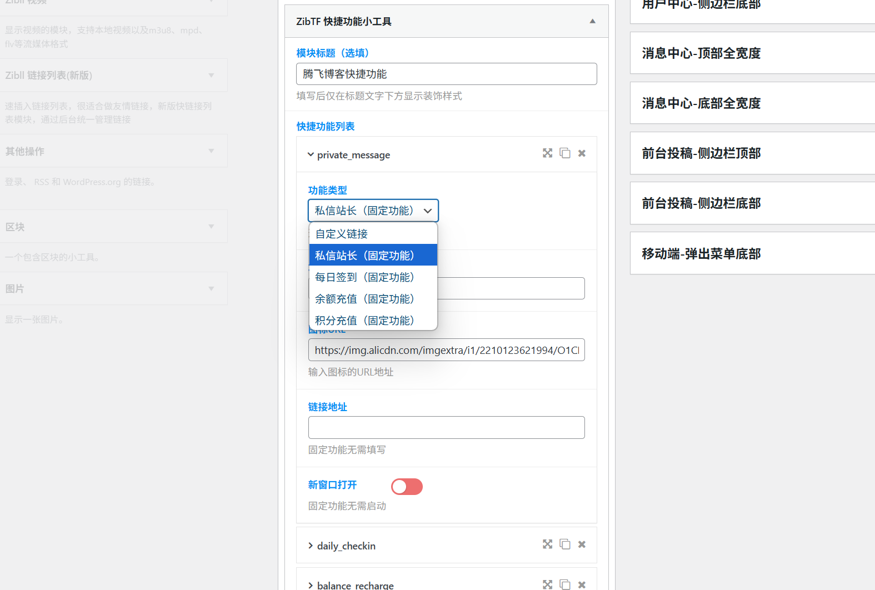Screen dimensions: 875x590
Task: Click the move icon on the private_message row
Action: coord(547,153)
